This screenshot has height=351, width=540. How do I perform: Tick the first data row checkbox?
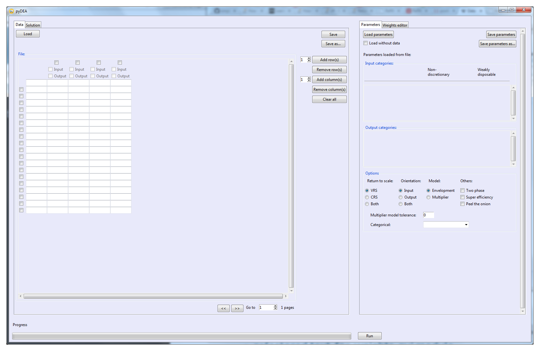tap(21, 90)
